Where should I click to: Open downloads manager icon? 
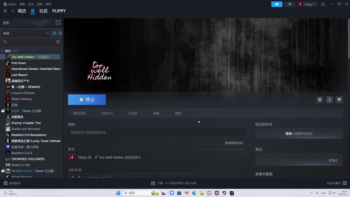[153, 183]
